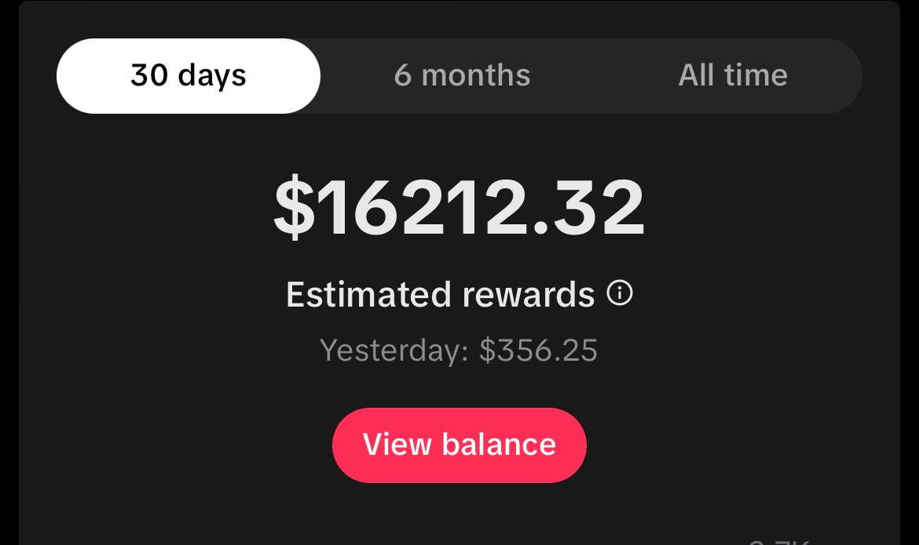This screenshot has height=545, width=919.
Task: Open balance details from View balance
Action: coord(459,445)
